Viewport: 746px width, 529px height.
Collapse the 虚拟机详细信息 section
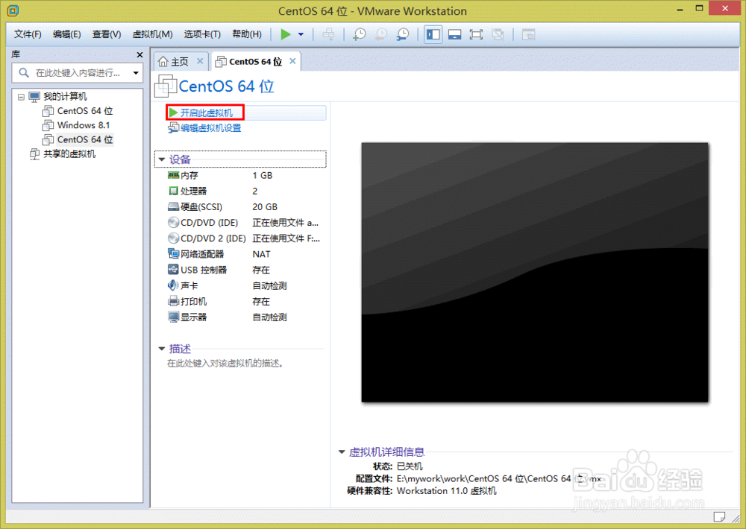point(342,452)
